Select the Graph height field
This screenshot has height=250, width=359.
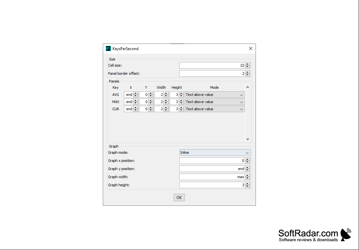212,185
